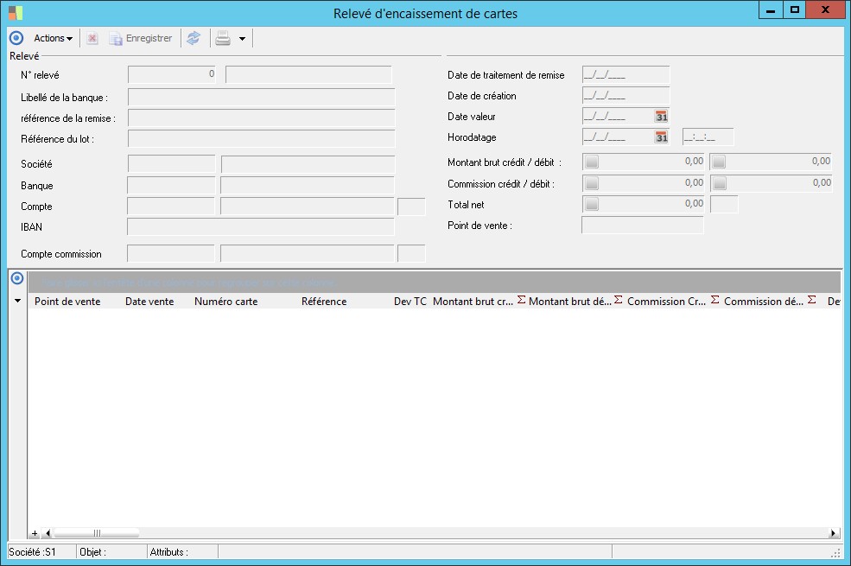Open the Actions dropdown menu
Viewport: 851px width, 566px height.
[x=53, y=38]
